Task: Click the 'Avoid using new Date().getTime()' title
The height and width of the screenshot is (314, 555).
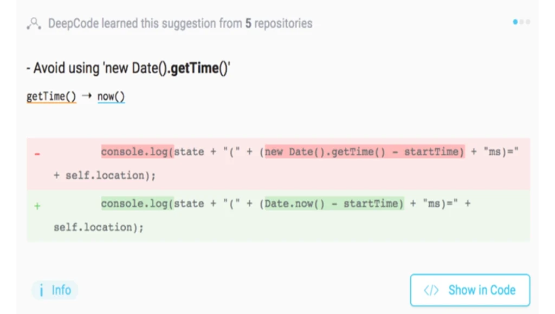Action: pos(128,68)
